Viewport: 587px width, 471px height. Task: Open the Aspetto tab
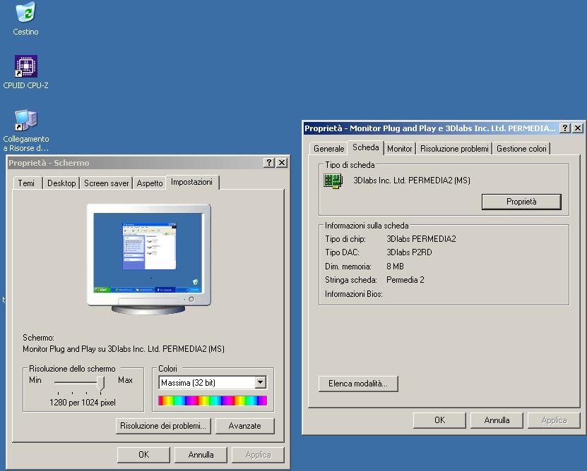pos(150,183)
